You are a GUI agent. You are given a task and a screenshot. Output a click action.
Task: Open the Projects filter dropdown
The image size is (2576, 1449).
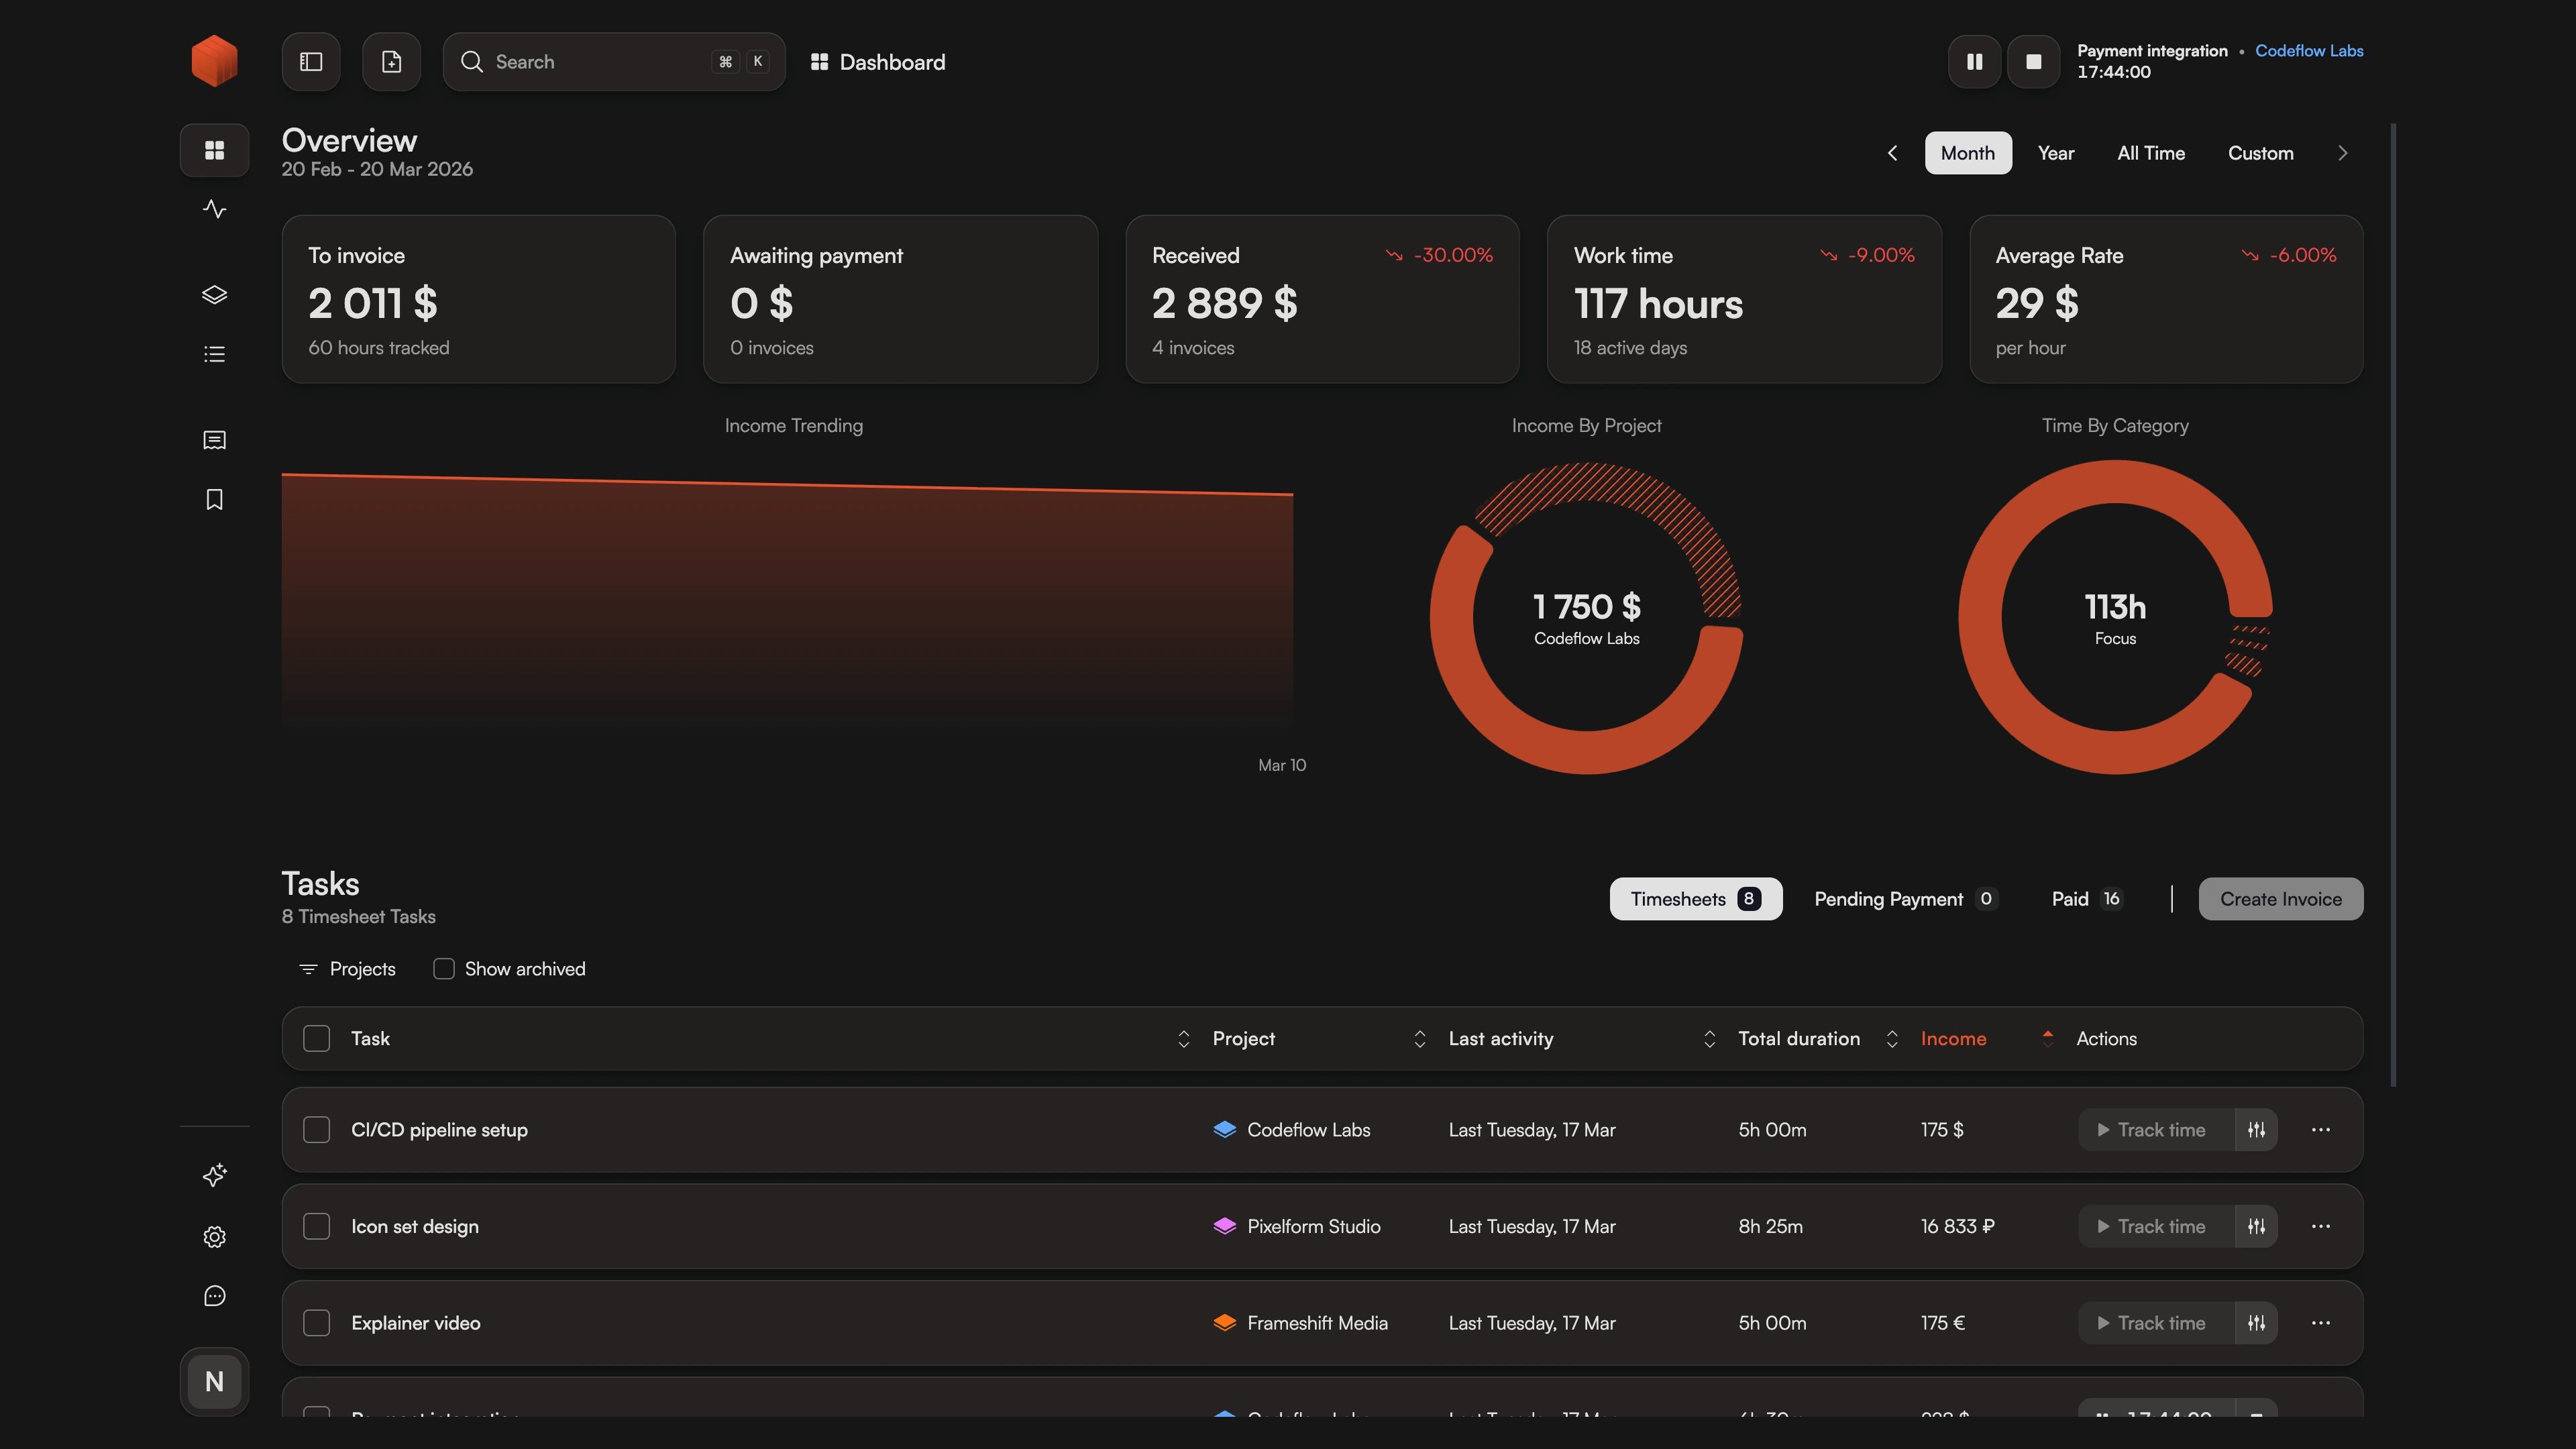click(x=346, y=968)
